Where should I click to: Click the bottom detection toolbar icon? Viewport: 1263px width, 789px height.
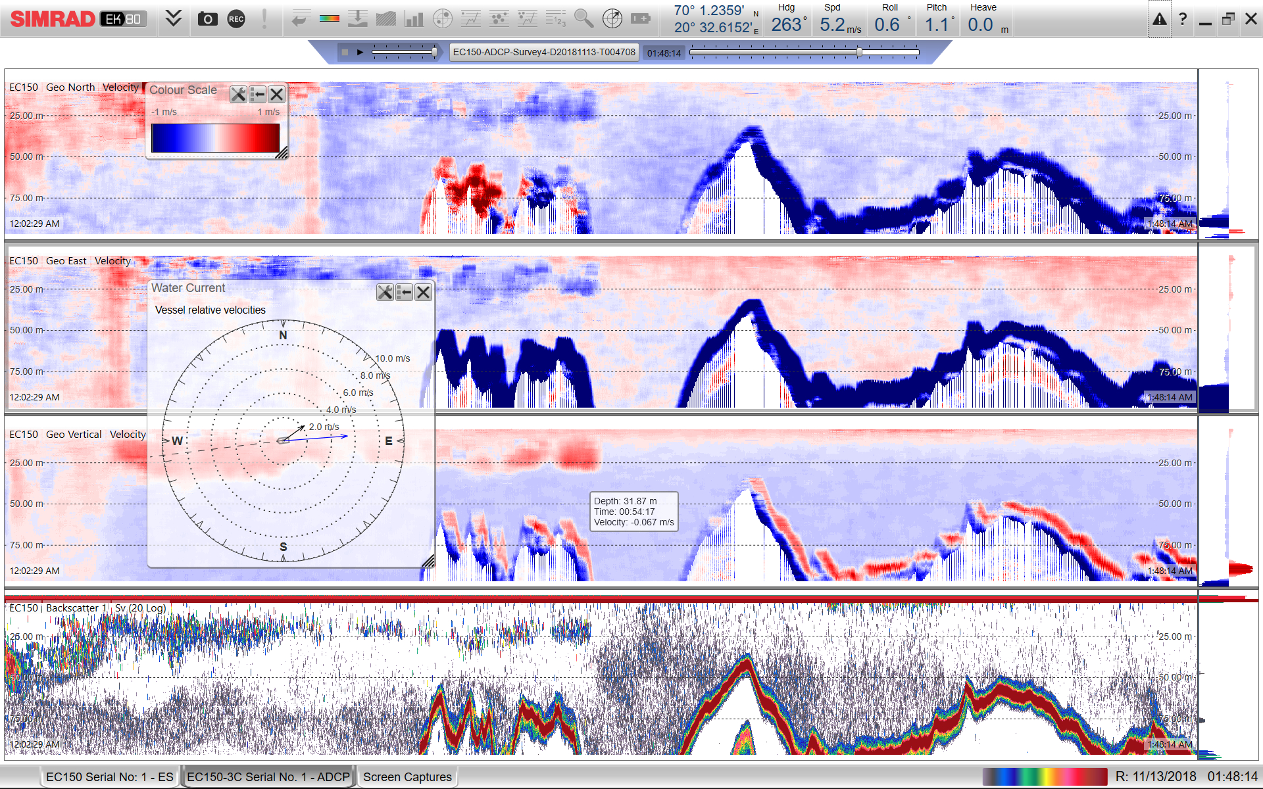coord(357,19)
